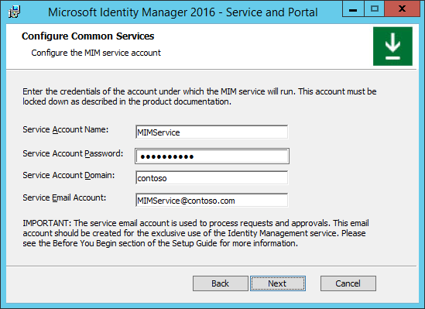Click the 'Service Email Account:' label

[64, 198]
